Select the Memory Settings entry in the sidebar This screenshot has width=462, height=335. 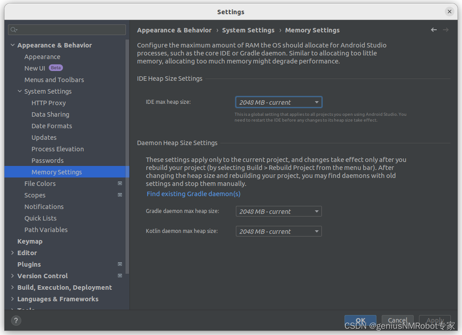pyautogui.click(x=57, y=172)
